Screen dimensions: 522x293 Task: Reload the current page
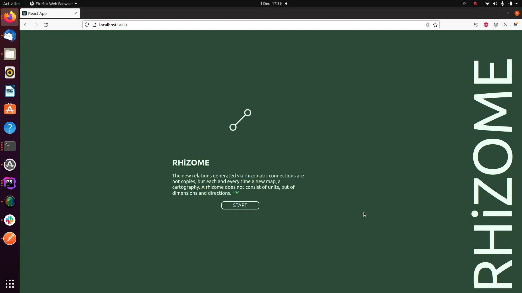coord(46,25)
